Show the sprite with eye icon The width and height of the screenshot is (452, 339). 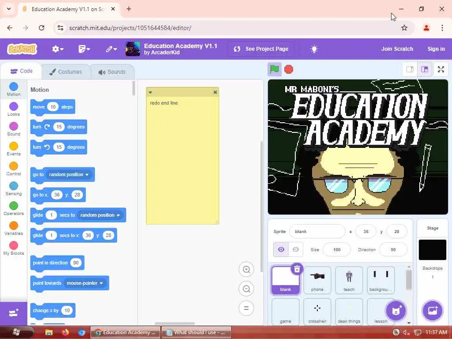(x=281, y=249)
